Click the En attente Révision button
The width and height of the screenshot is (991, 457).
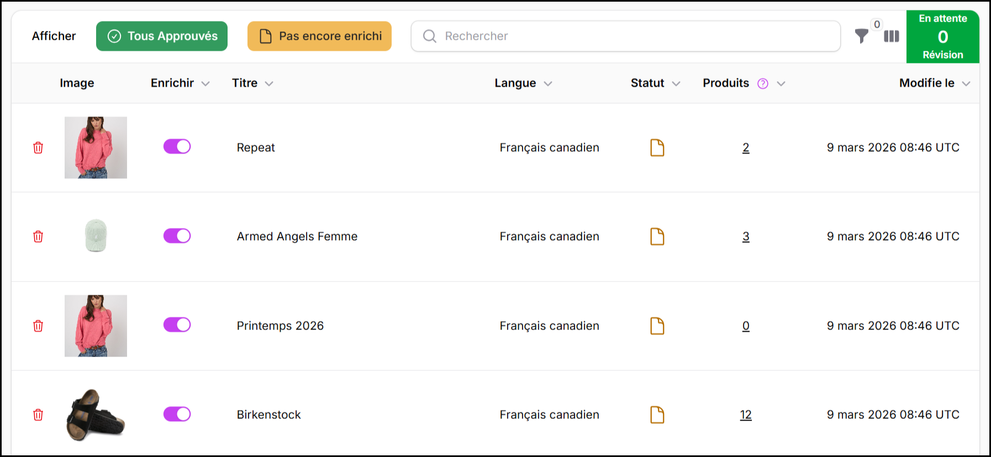coord(942,36)
